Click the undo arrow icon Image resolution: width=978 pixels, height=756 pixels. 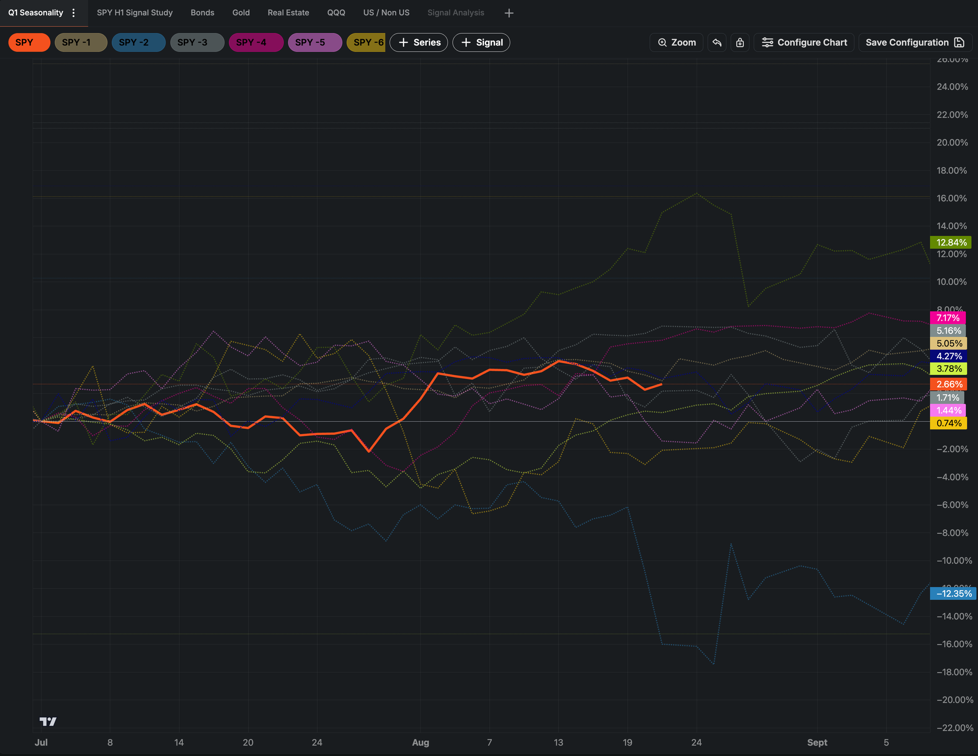click(717, 43)
